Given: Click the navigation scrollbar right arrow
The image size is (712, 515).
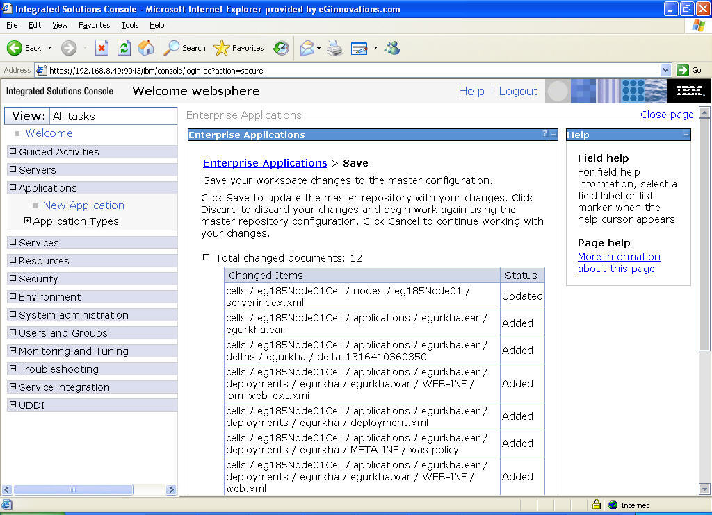Looking at the screenshot, I should coord(171,489).
